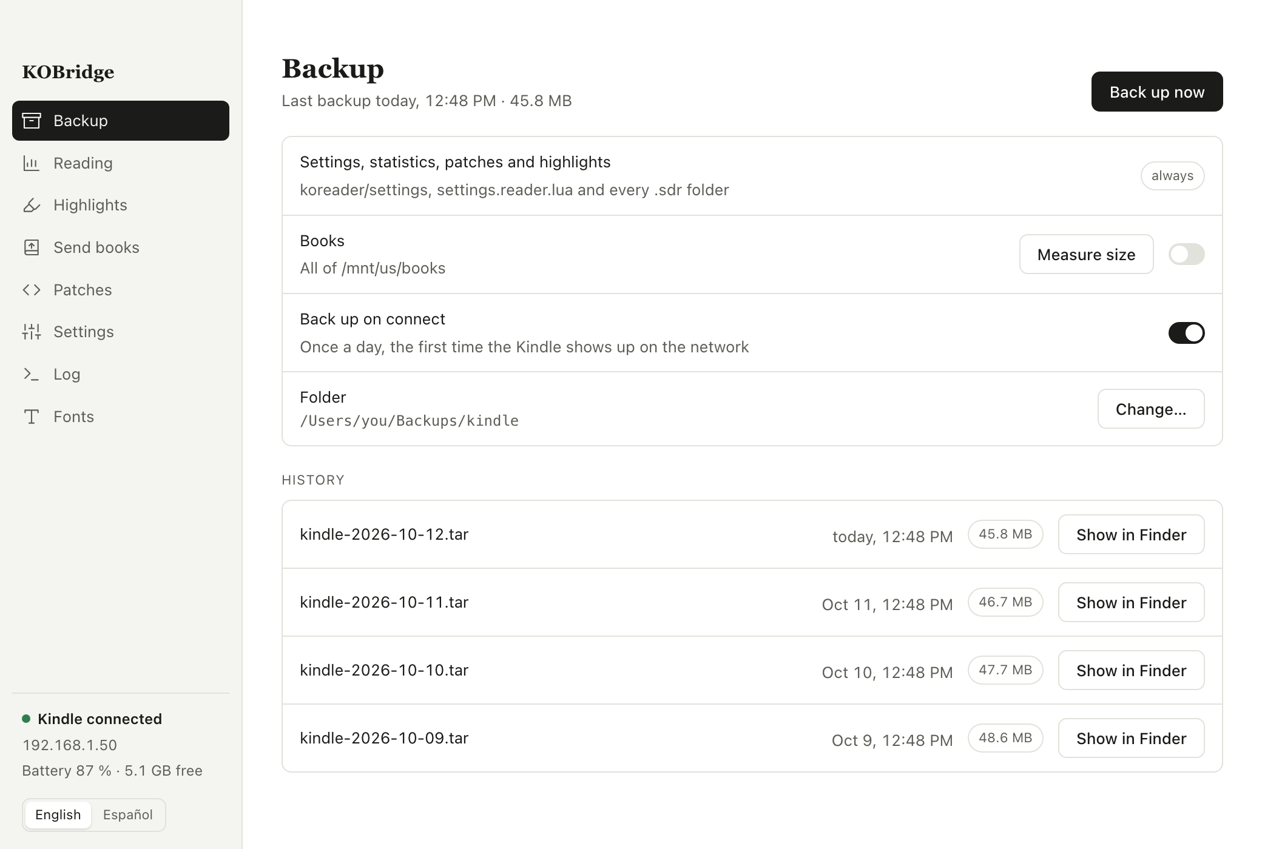Click the 48.6 MB size badge
Image resolution: width=1262 pixels, height=849 pixels.
(x=1005, y=738)
